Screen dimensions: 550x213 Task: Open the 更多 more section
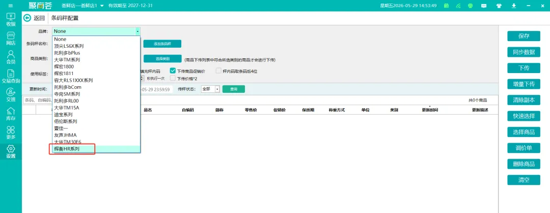(x=11, y=133)
